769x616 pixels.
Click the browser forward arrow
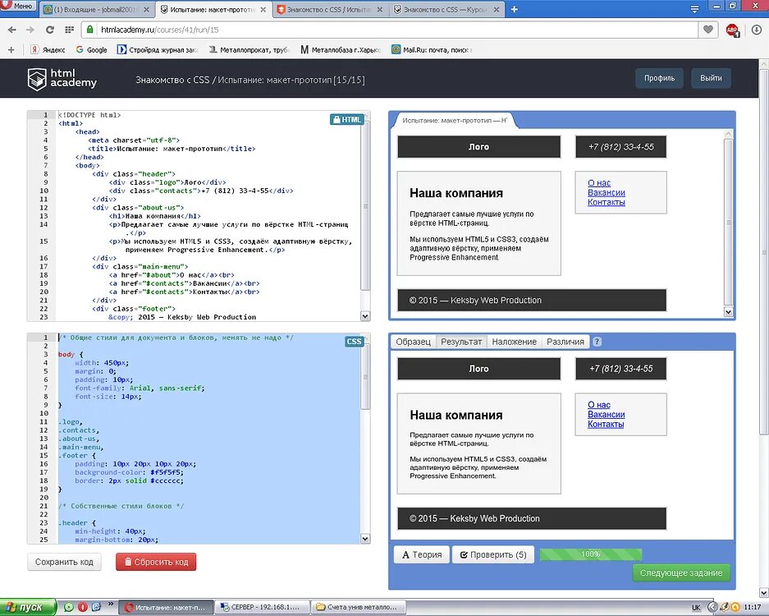[30, 30]
